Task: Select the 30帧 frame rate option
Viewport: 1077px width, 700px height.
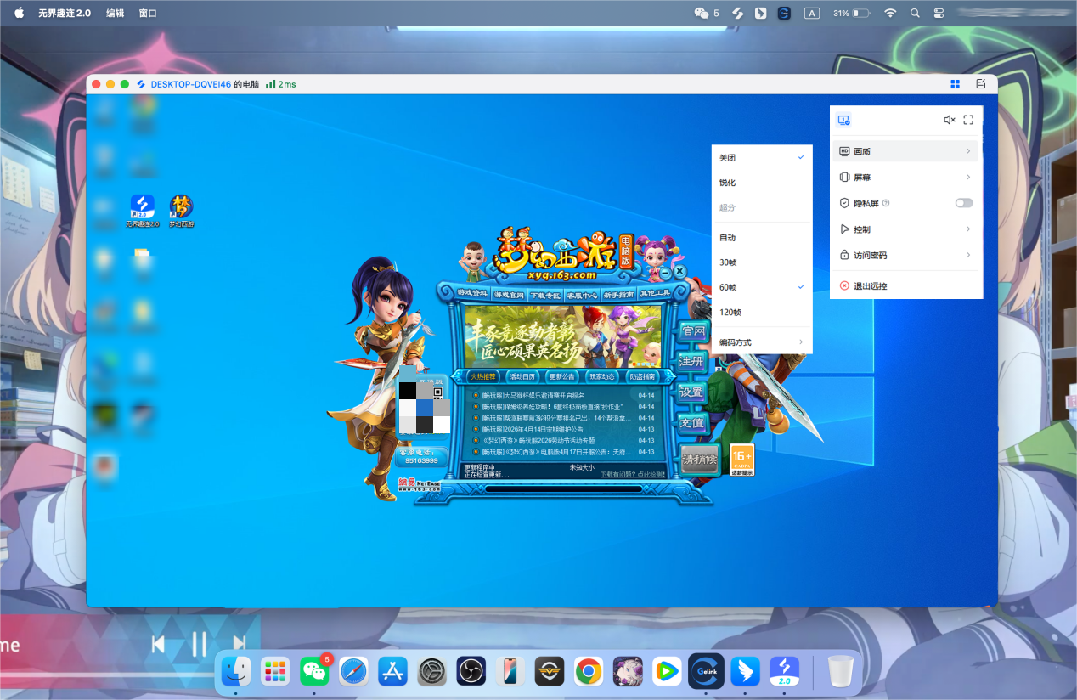Action: [728, 262]
